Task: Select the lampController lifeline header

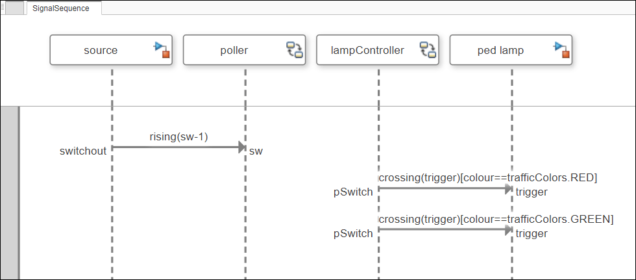Action: point(367,50)
